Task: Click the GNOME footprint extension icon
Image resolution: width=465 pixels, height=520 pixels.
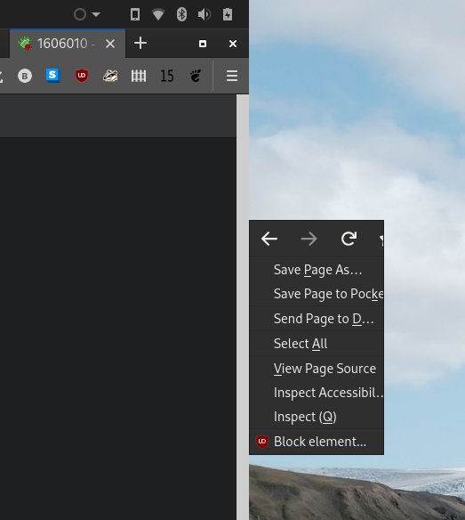Action: pyautogui.click(x=196, y=76)
